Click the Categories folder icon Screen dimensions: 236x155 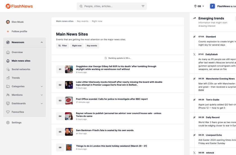point(8,86)
